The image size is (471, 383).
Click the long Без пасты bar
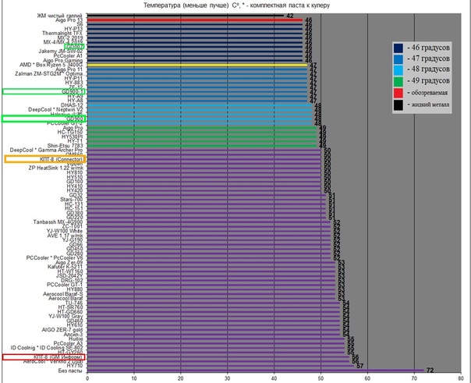click(256, 371)
